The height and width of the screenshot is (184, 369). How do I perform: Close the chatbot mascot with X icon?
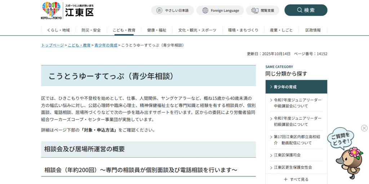click(x=364, y=128)
